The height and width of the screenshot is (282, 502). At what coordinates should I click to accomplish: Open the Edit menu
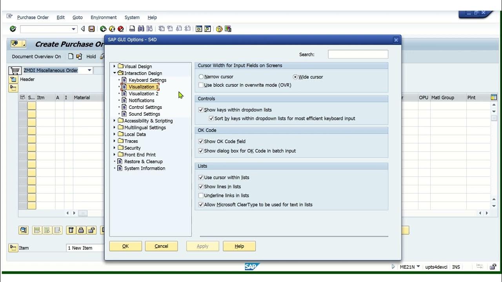[x=61, y=18]
